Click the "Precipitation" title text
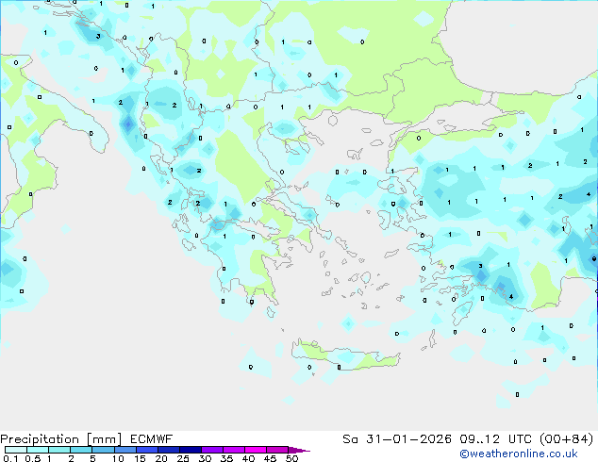Image resolution: width=598 pixels, height=462 pixels. pyautogui.click(x=40, y=439)
